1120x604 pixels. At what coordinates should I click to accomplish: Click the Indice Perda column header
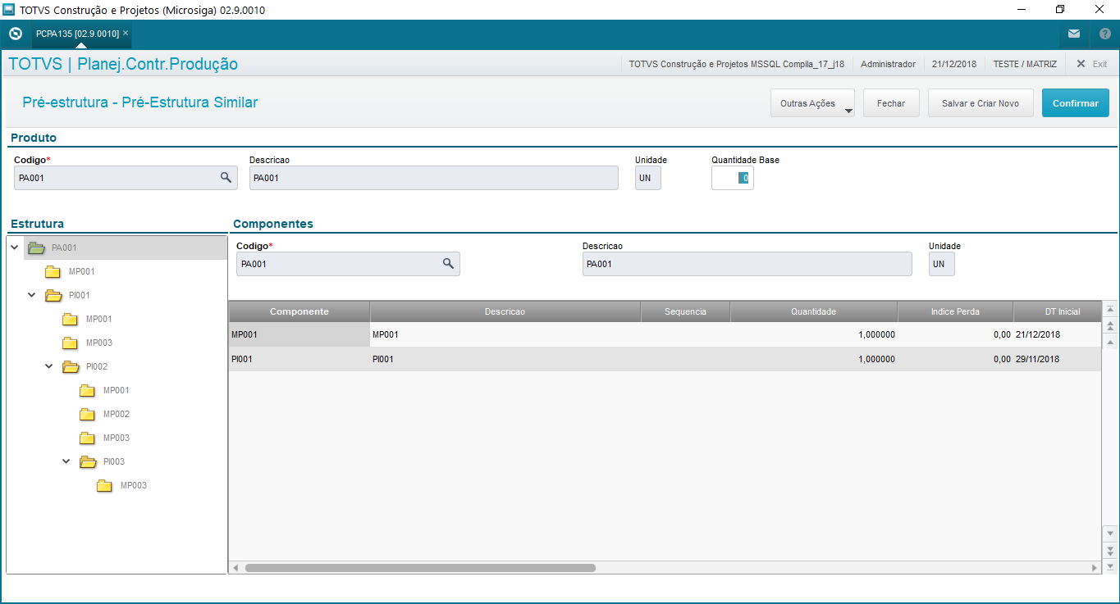pyautogui.click(x=955, y=311)
